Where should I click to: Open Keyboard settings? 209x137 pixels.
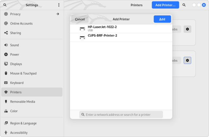pyautogui.click(x=17, y=83)
